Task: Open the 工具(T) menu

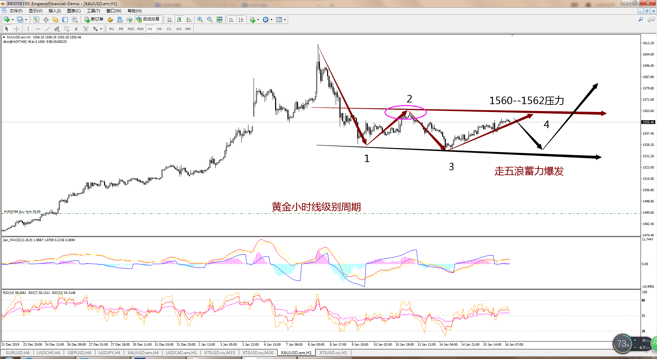Action: coord(93,11)
